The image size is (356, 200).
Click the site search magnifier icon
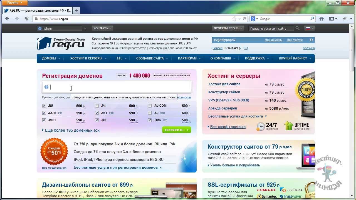click(x=298, y=28)
